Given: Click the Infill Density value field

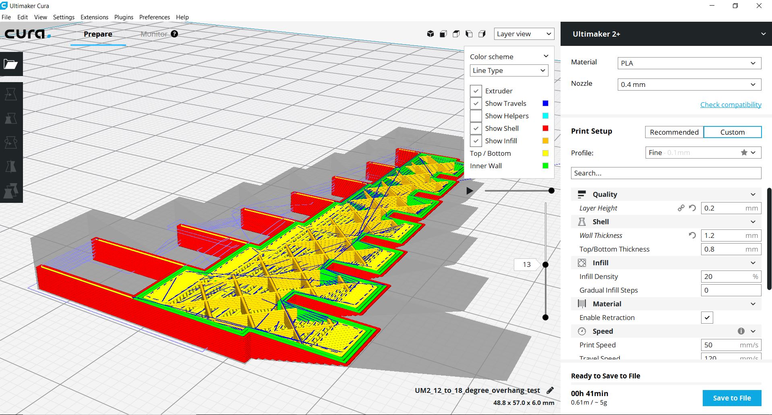Looking at the screenshot, I should [731, 277].
